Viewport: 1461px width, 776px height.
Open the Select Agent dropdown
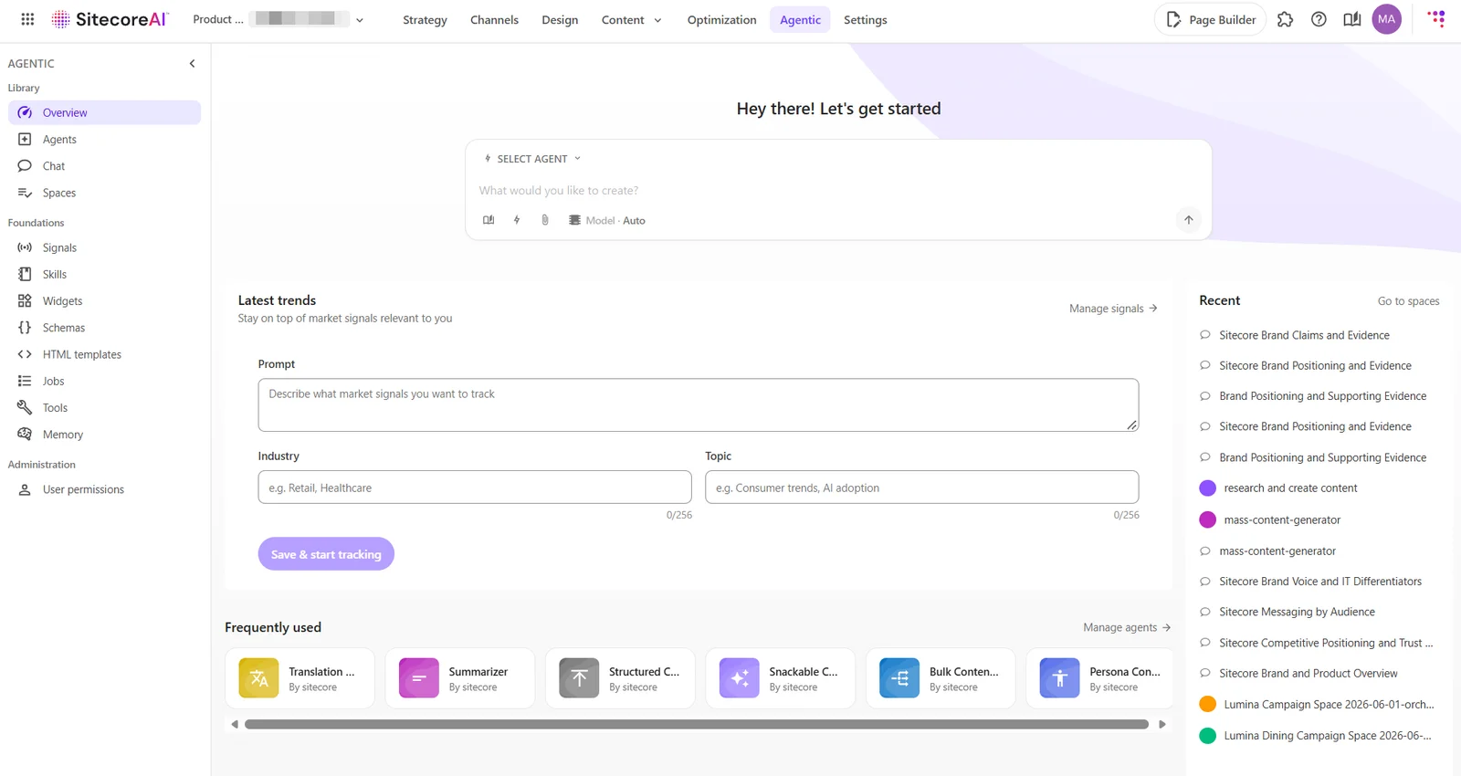tap(532, 159)
